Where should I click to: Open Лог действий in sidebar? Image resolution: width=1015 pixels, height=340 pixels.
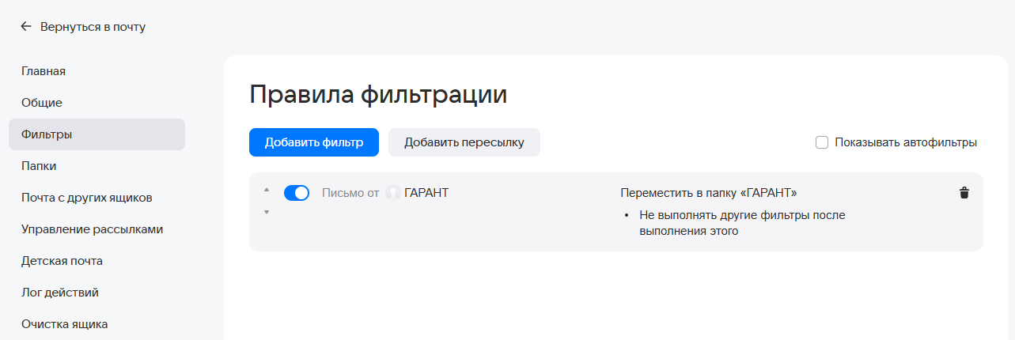60,293
